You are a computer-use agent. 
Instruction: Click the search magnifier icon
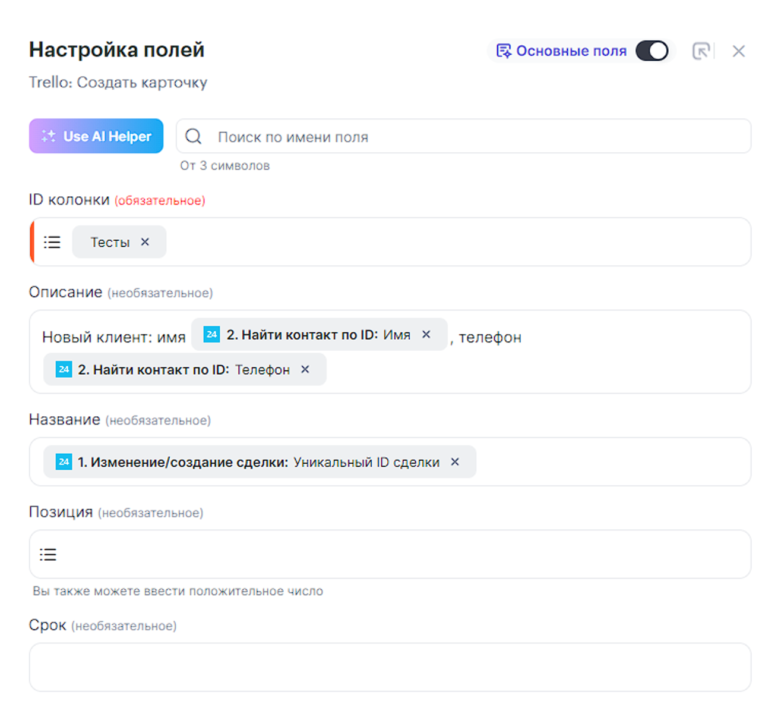tap(194, 137)
